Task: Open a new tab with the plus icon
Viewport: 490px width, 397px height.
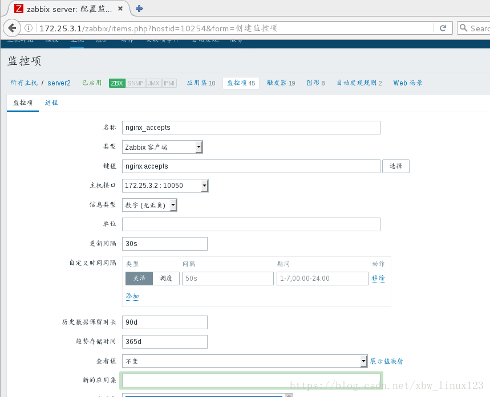Action: pyautogui.click(x=139, y=9)
